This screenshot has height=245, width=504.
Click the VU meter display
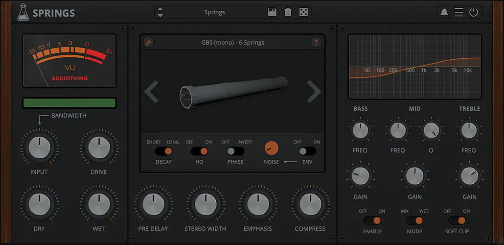click(x=69, y=61)
